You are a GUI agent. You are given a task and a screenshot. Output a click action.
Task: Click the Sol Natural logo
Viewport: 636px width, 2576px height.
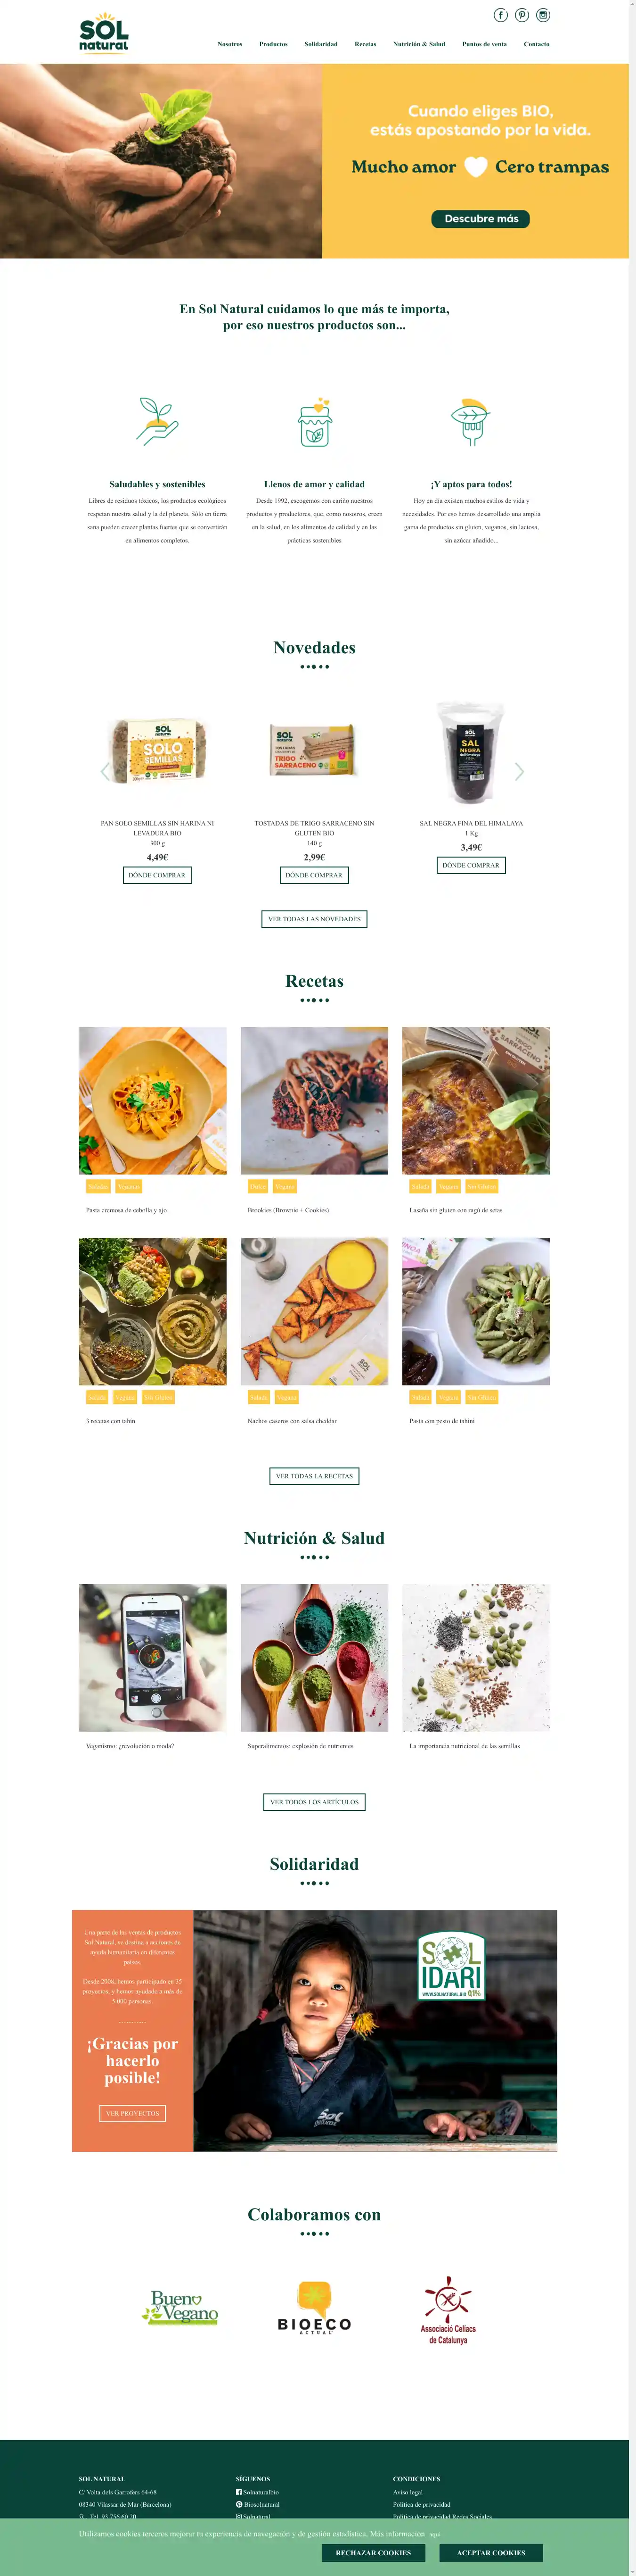(104, 34)
